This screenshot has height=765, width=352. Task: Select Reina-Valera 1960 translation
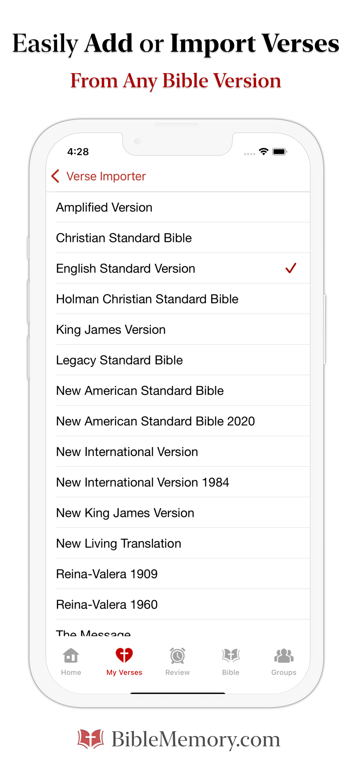pyautogui.click(x=107, y=604)
